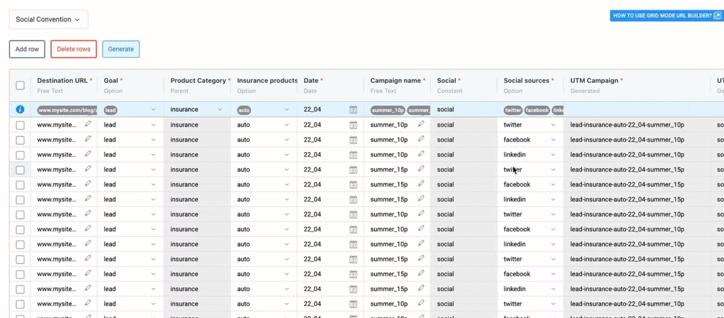Edit URL pencil in first facebook summer_15p row
This screenshot has height=318, width=724.
88,184
